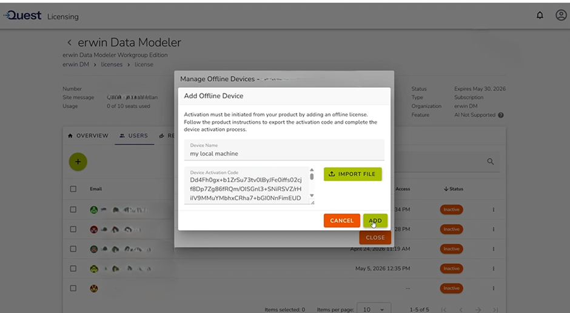Check the box for May 5 user row
The height and width of the screenshot is (313, 570).
[73, 268]
